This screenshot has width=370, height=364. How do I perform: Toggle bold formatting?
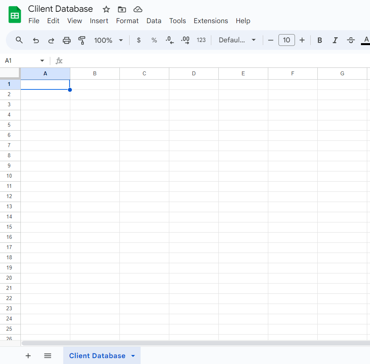[x=320, y=40]
